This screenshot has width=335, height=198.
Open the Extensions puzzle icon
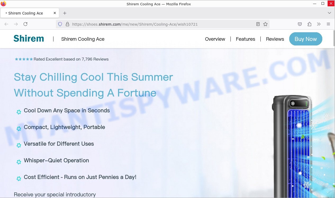pos(309,24)
